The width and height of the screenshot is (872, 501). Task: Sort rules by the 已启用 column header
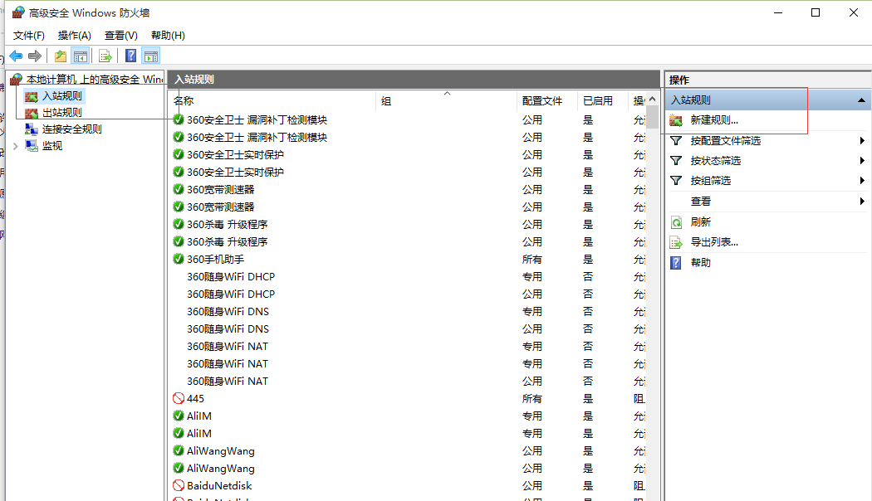click(x=602, y=101)
